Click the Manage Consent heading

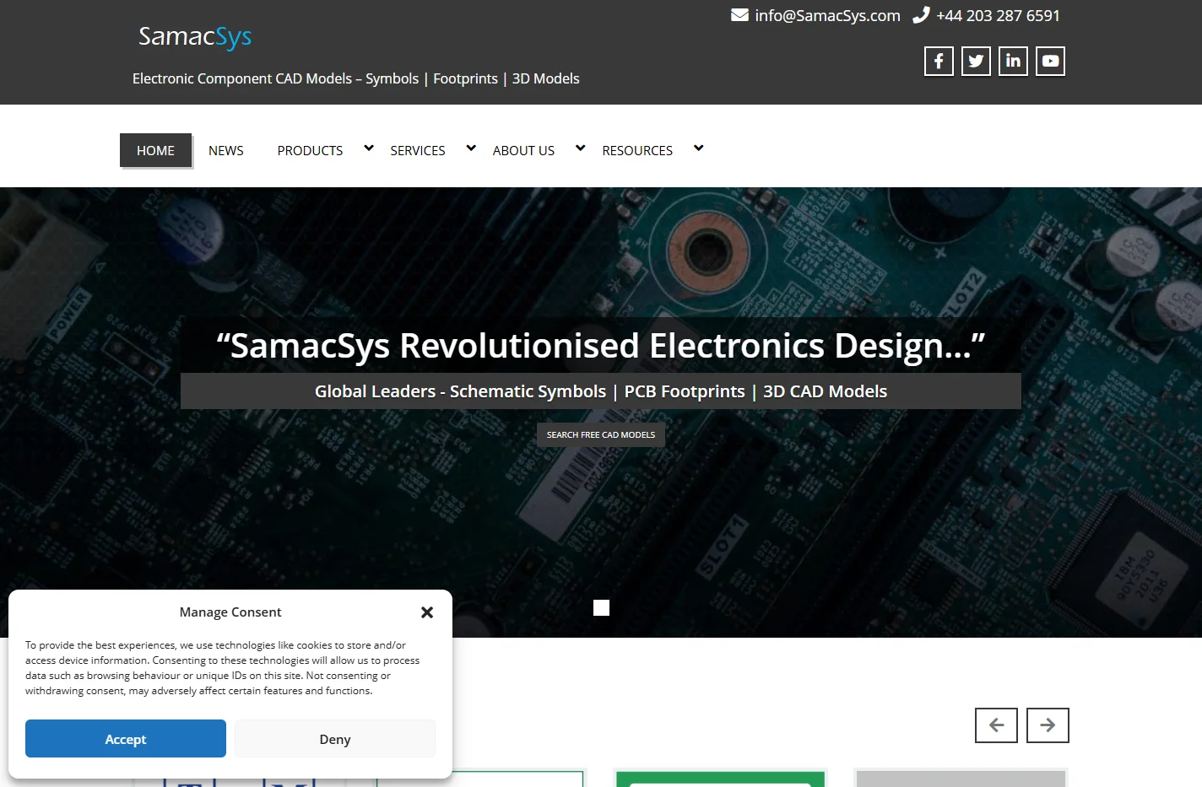230,612
